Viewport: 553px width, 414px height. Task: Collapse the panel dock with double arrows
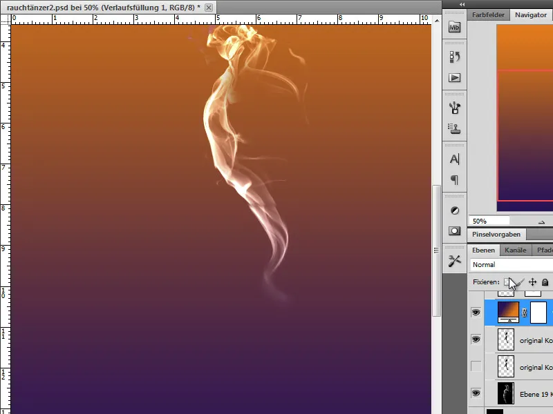(x=462, y=5)
